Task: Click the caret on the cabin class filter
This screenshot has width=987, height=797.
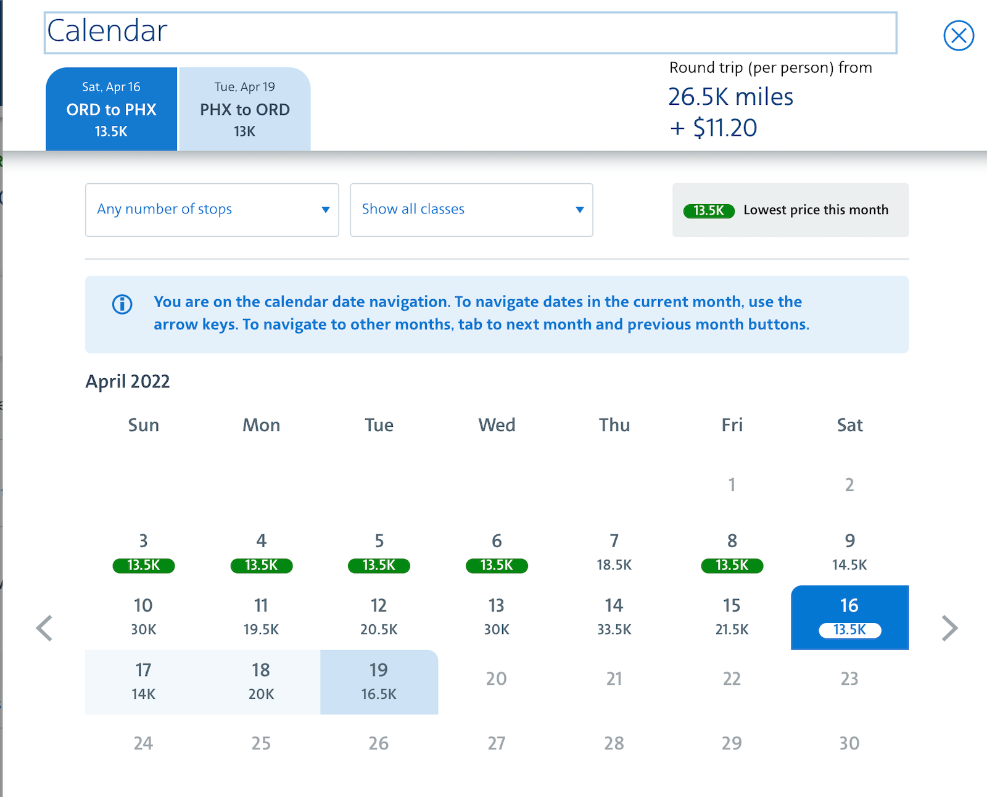Action: (579, 210)
